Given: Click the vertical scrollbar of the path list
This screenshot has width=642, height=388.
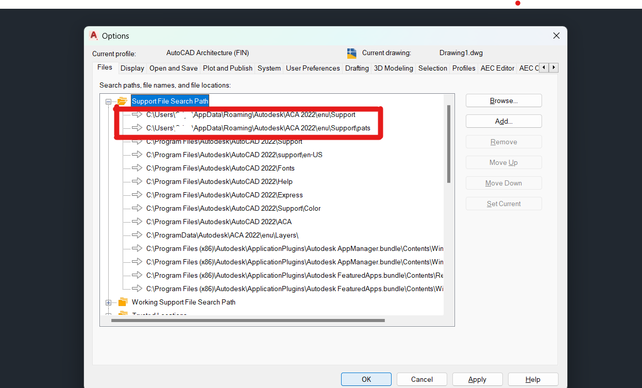Looking at the screenshot, I should 449,144.
